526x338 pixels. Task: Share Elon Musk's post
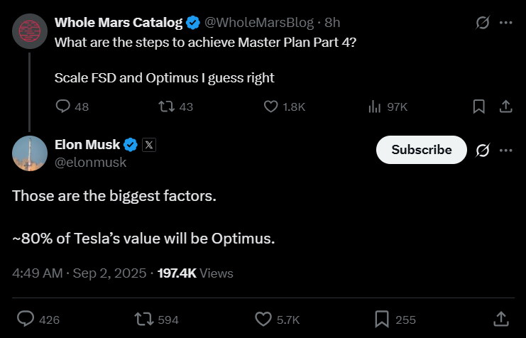pyautogui.click(x=500, y=319)
